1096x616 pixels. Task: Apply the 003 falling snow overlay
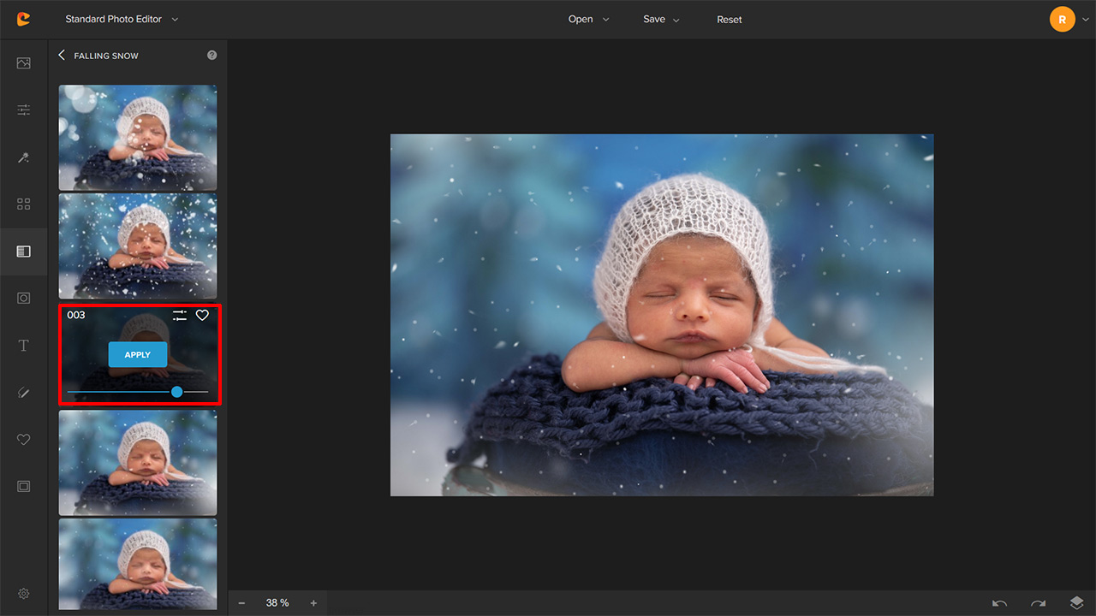[137, 353]
